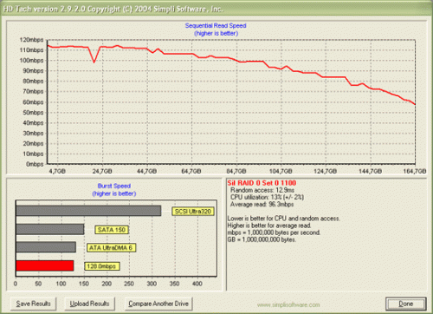The image size is (433, 314).
Task: Click the grey SCSI Ultra320 bar
Action: (x=88, y=211)
